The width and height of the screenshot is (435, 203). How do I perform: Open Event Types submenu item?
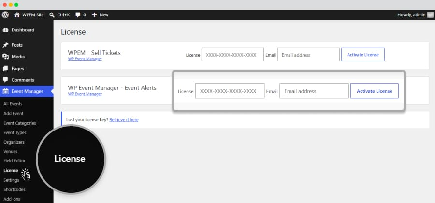coord(14,132)
